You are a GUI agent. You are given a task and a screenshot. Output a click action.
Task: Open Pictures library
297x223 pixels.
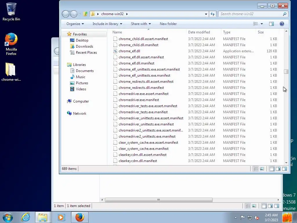pyautogui.click(x=82, y=83)
